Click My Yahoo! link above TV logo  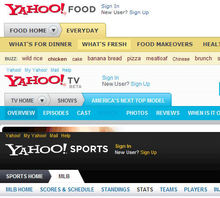pyautogui.click(x=36, y=70)
